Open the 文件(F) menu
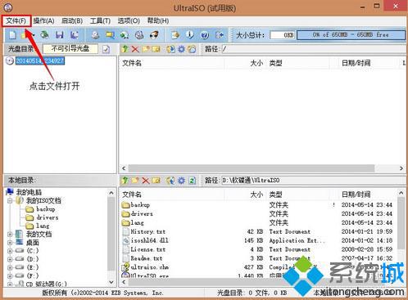Screen dimensions: 408x300 (16, 20)
